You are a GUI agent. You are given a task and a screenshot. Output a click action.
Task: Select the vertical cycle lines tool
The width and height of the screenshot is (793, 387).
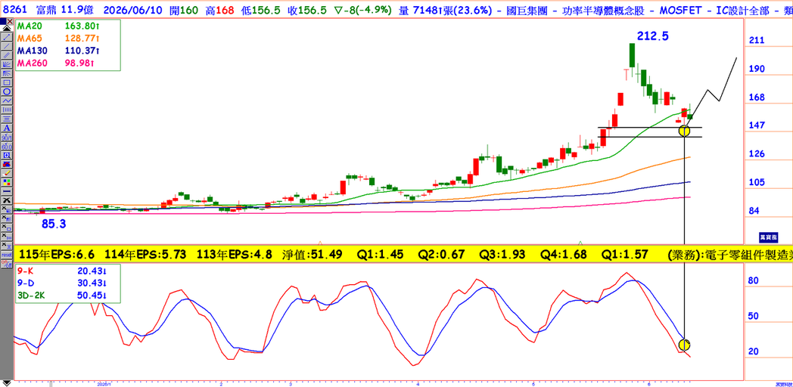coord(7,110)
